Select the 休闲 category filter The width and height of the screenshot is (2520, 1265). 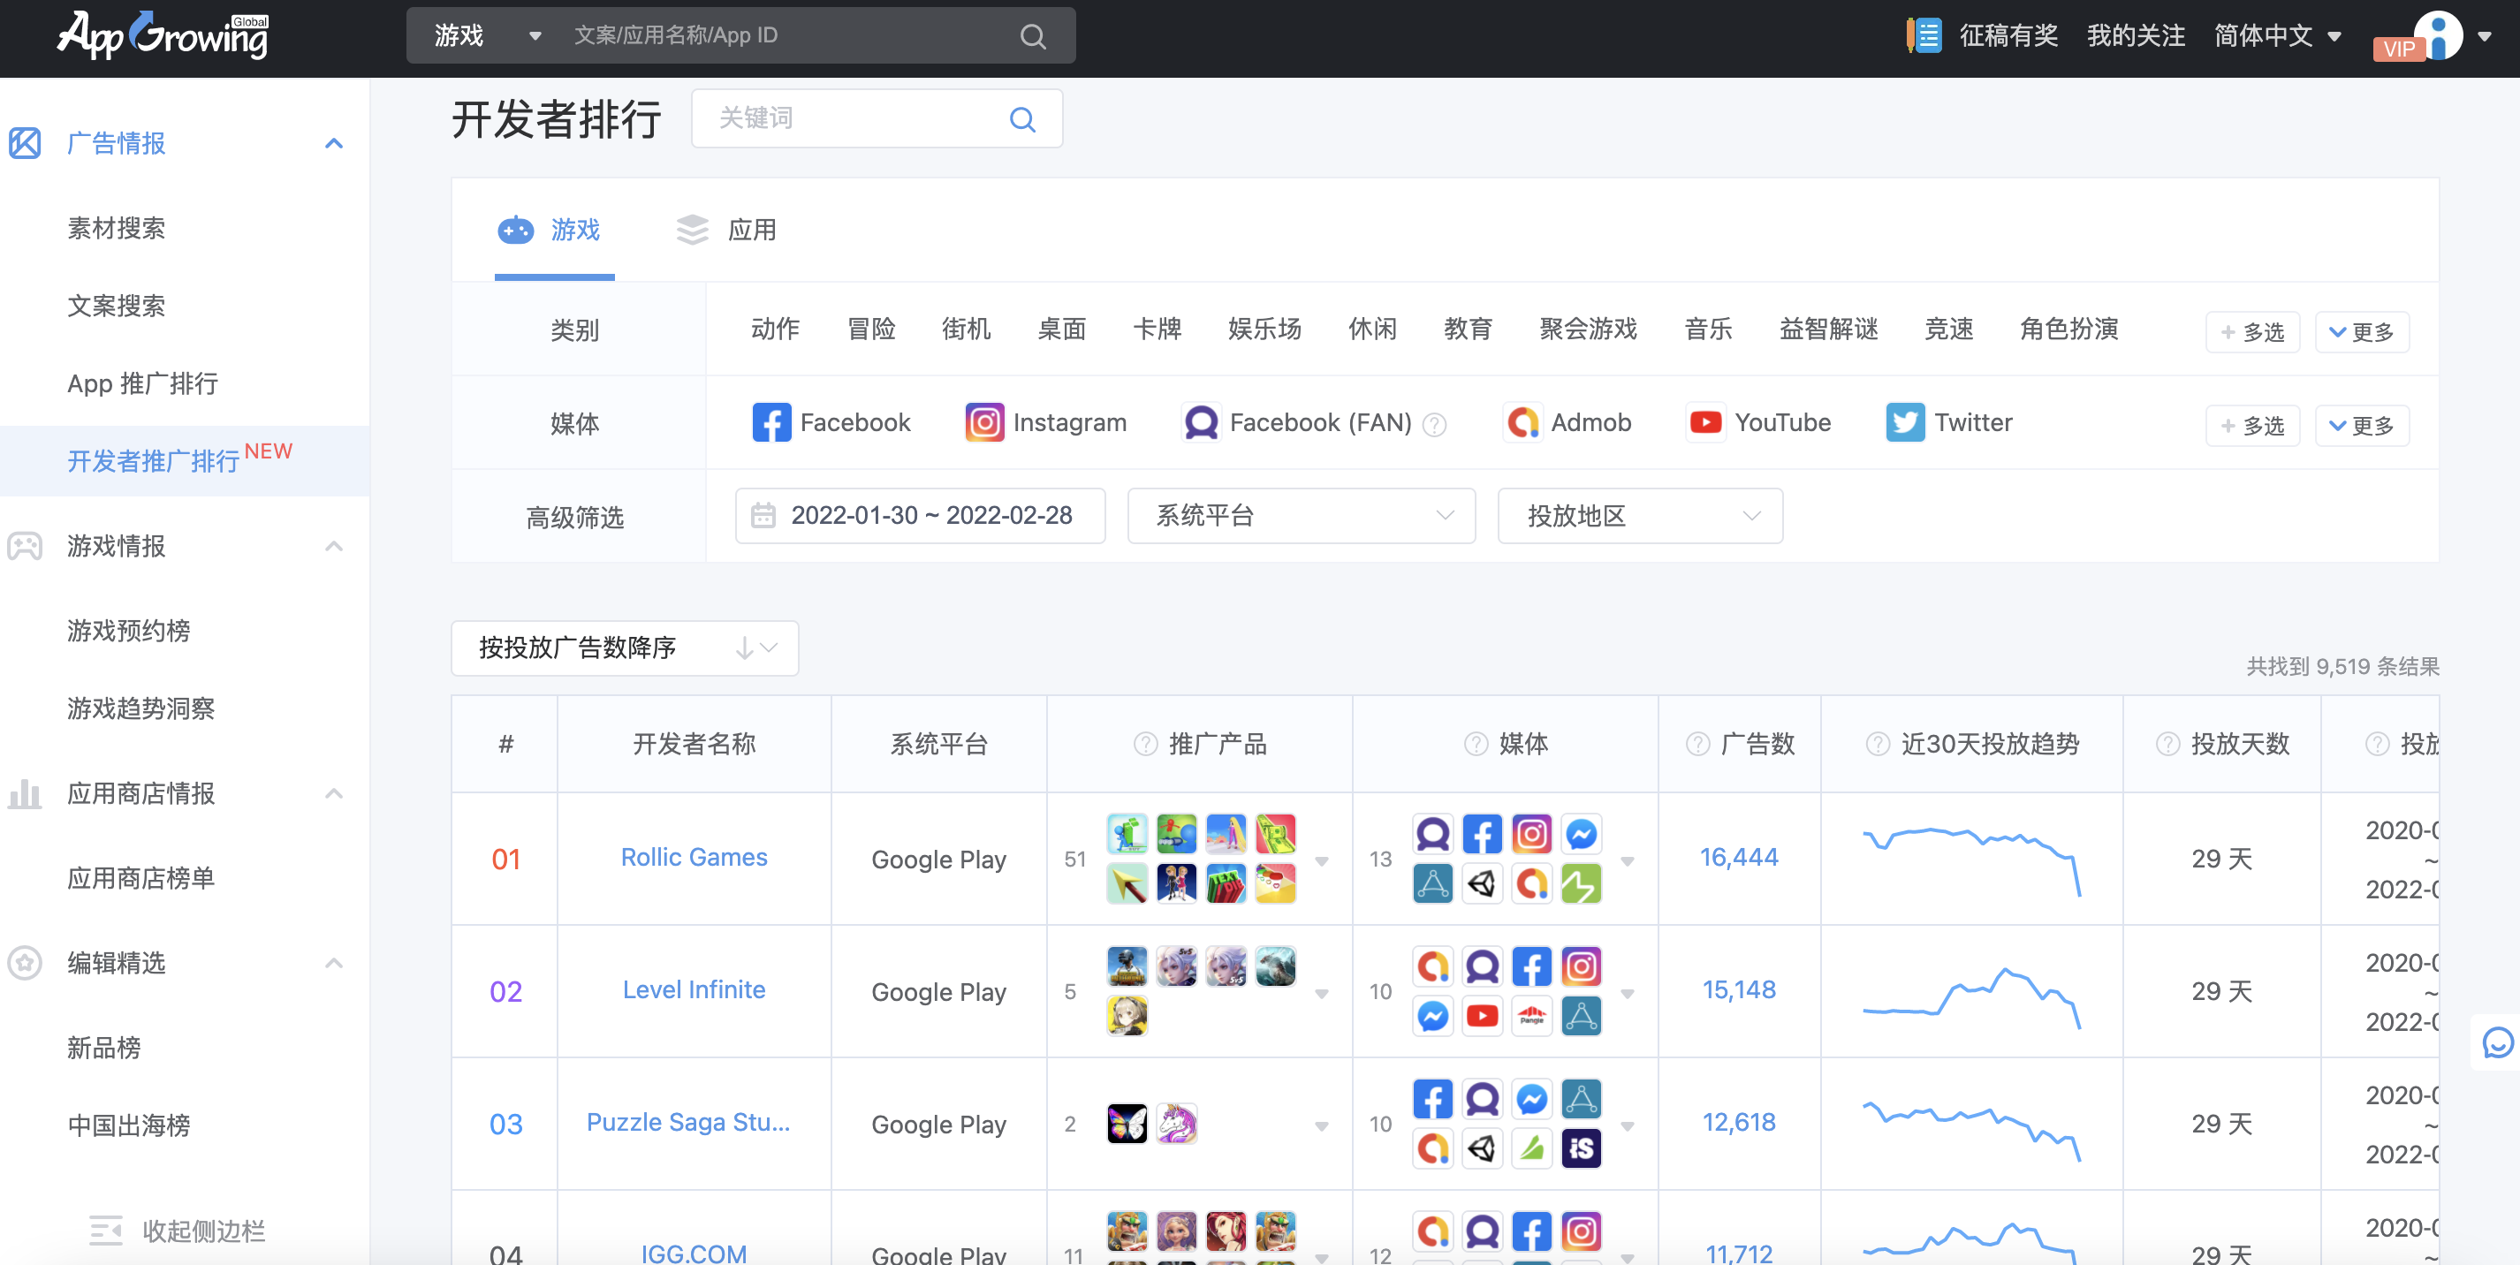tap(1371, 329)
